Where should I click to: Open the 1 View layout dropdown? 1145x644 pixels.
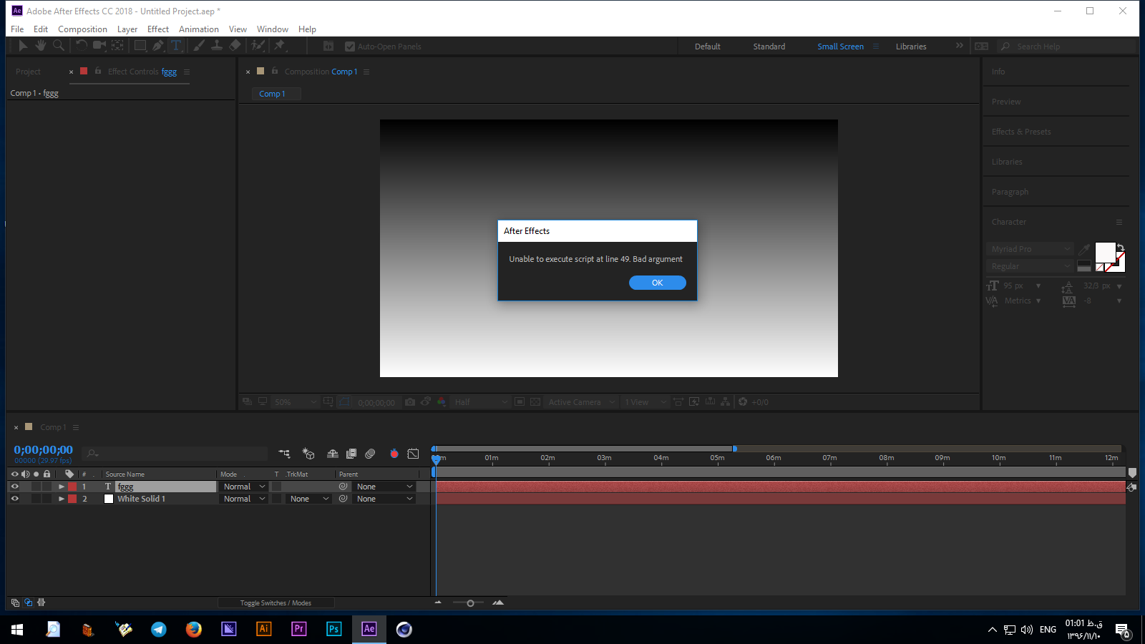[x=644, y=402]
